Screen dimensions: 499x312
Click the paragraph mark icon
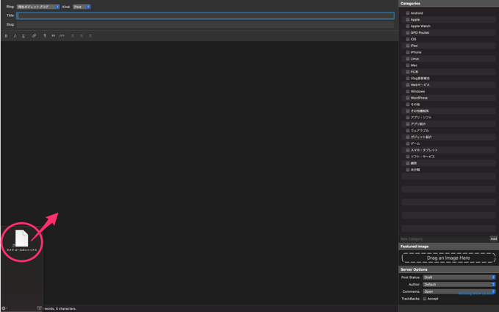pos(45,35)
